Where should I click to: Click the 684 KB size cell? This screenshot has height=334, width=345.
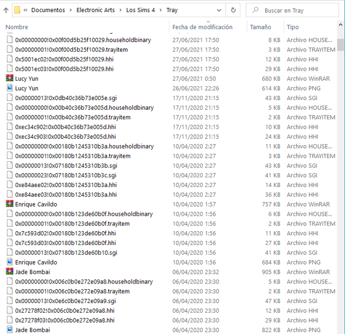271,262
